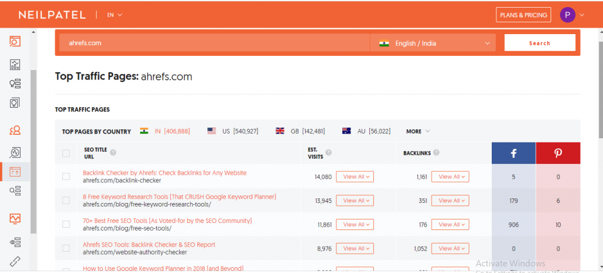The height and width of the screenshot is (273, 603).
Task: Click the Search button
Action: tap(540, 43)
